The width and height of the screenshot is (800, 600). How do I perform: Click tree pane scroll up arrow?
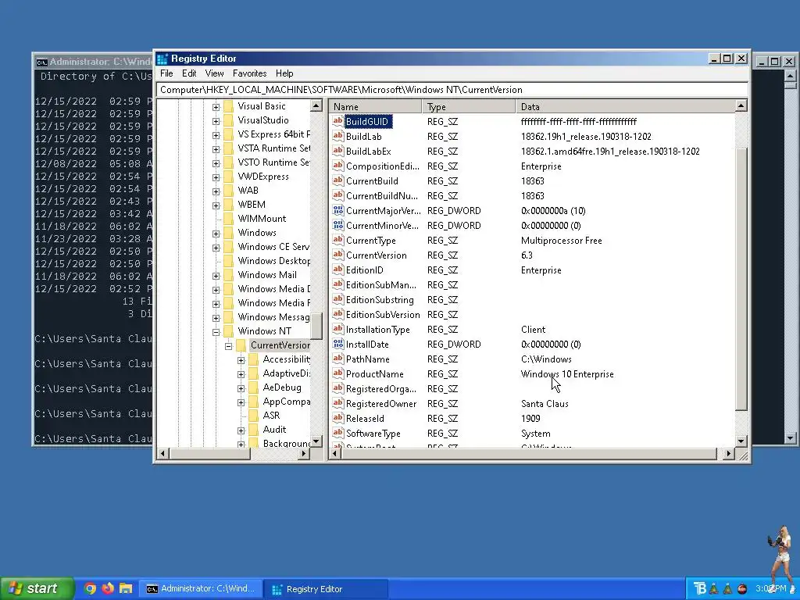coord(316,106)
